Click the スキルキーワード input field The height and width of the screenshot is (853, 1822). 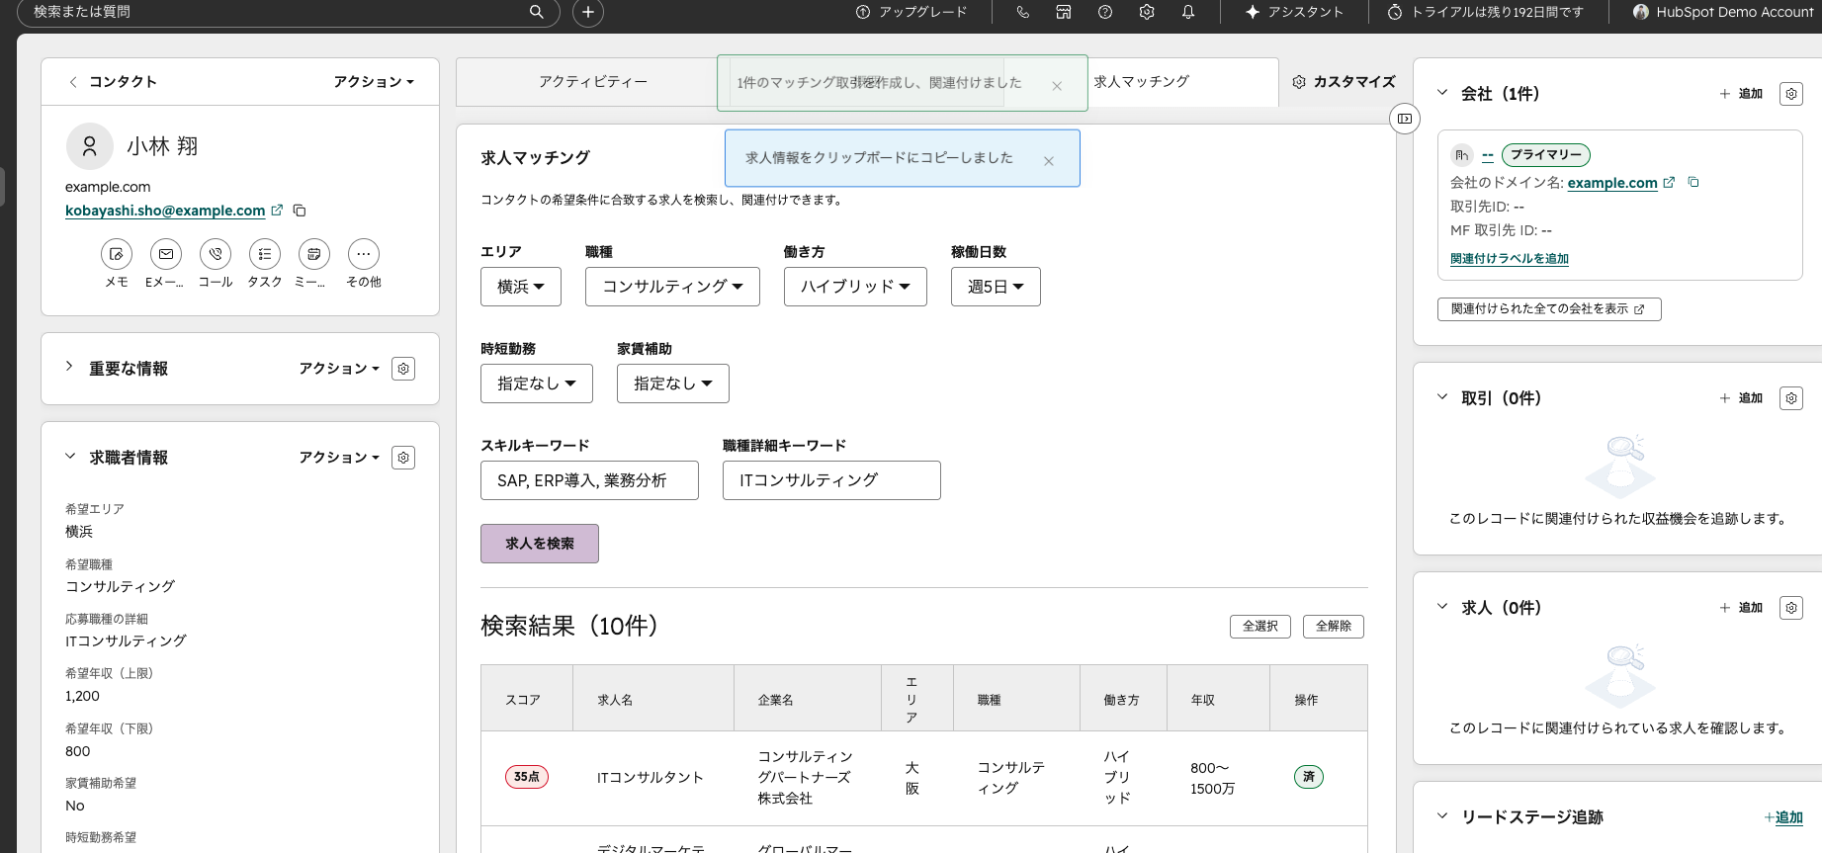(x=590, y=480)
